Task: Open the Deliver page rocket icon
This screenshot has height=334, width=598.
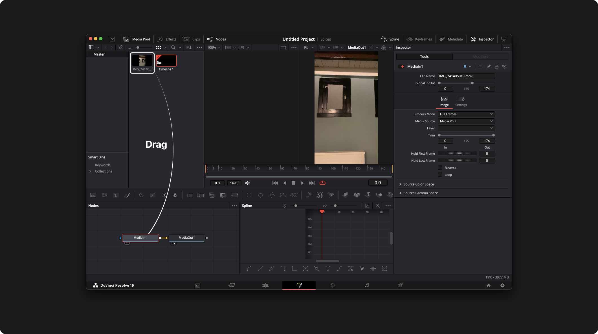Action: point(400,285)
